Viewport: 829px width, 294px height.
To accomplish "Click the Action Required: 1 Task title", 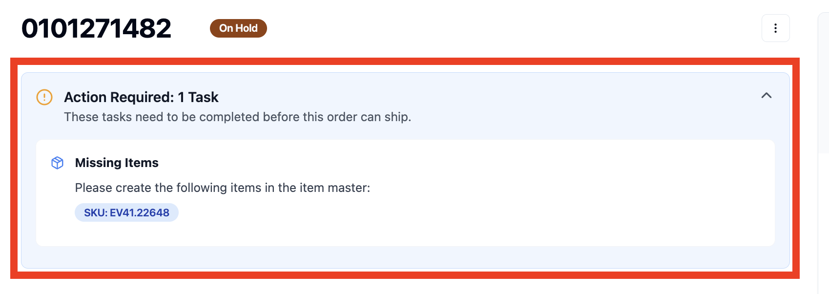I will pyautogui.click(x=141, y=97).
